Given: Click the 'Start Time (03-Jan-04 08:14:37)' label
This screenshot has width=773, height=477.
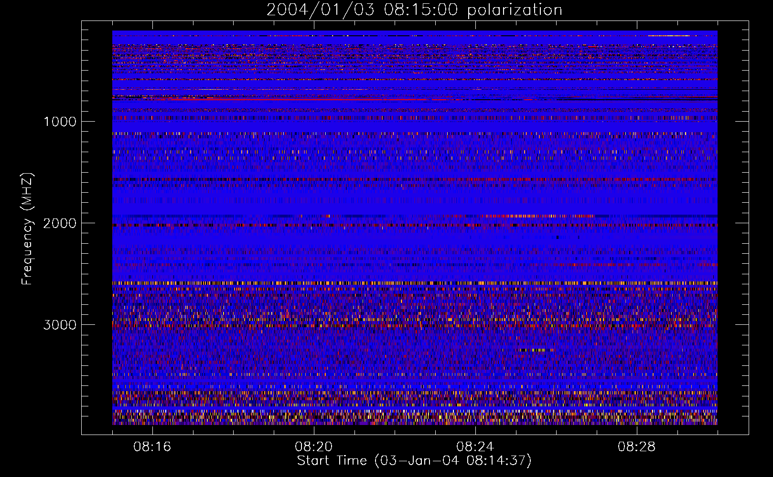Looking at the screenshot, I should pos(414,461).
